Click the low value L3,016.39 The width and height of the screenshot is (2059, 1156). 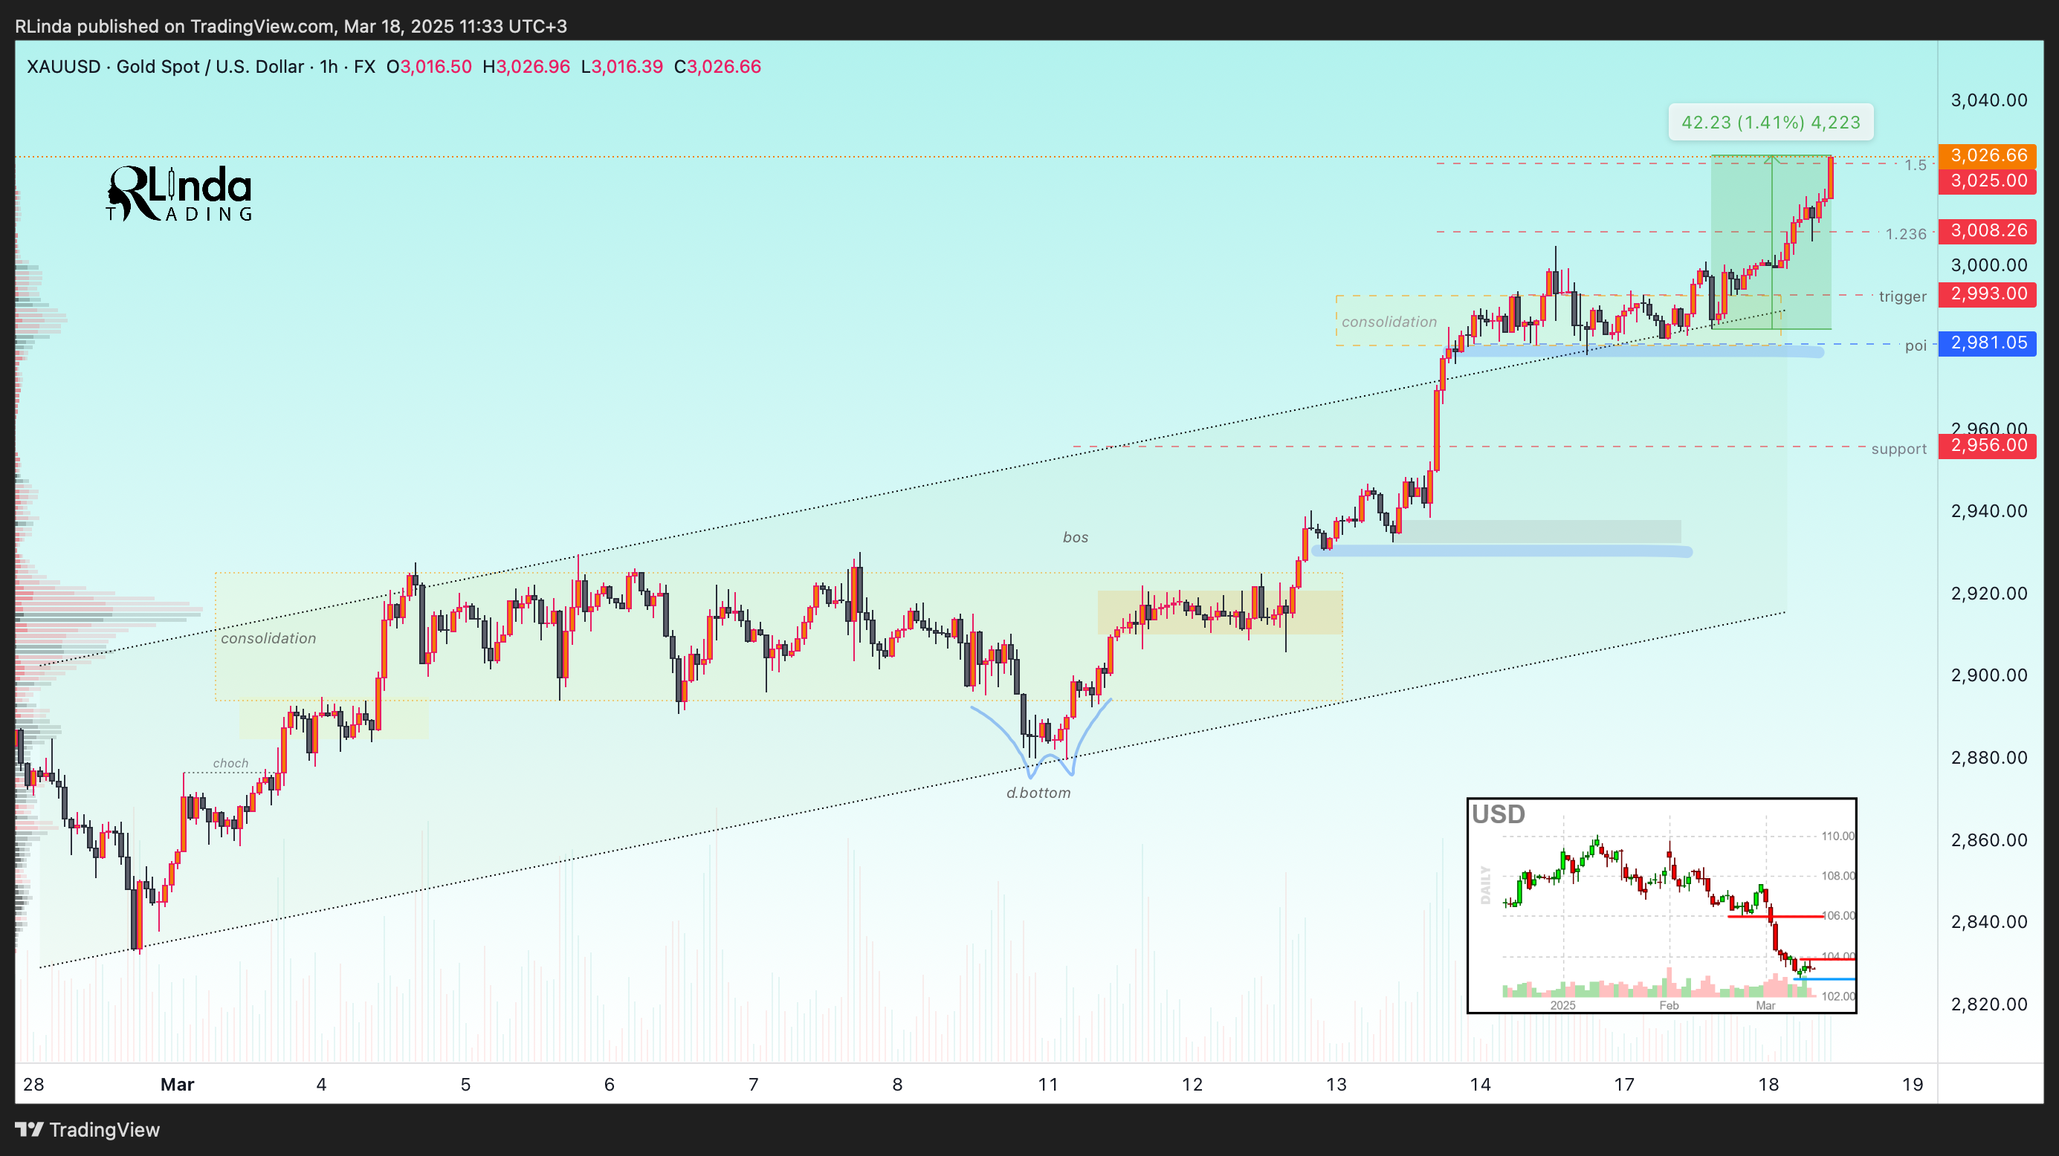coord(622,66)
